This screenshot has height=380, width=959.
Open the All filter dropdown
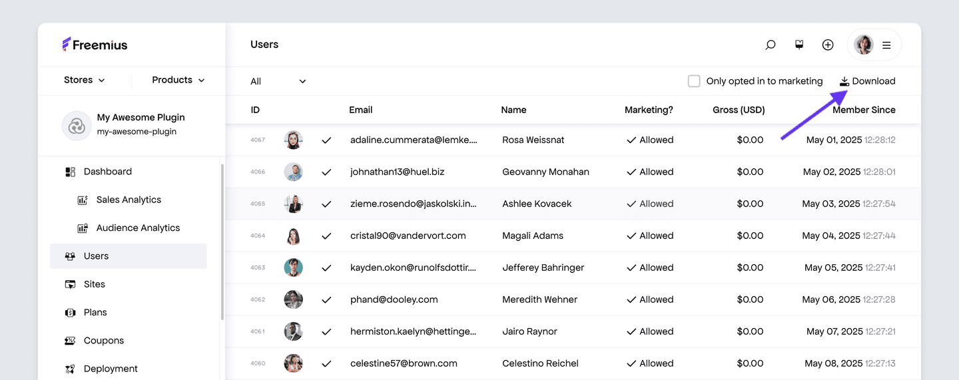[x=278, y=81]
